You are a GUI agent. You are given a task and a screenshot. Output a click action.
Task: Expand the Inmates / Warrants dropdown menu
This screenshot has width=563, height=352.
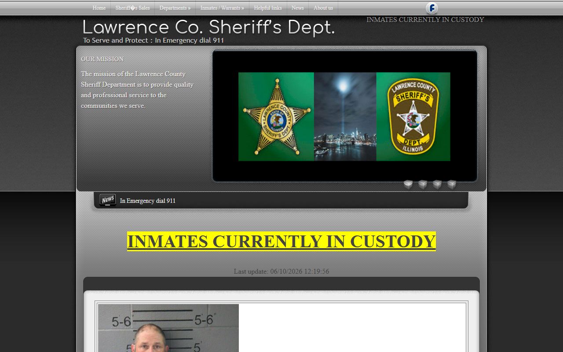[222, 8]
